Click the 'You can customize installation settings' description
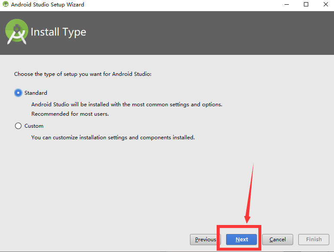Screen dimensions: 334x252 113,138
